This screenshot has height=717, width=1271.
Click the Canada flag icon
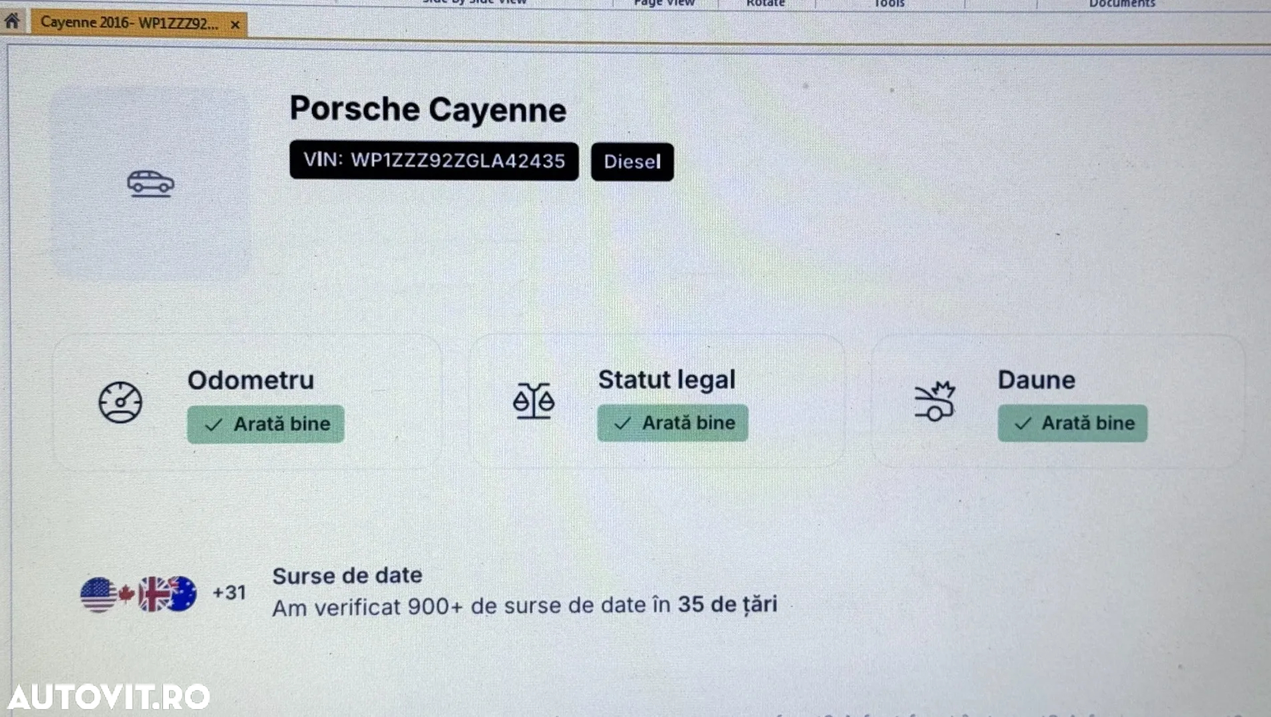pos(126,593)
